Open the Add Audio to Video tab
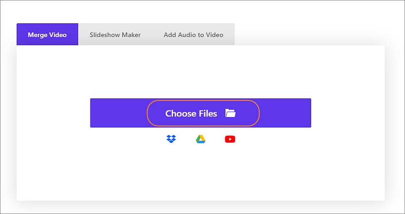Screen dimensions: 405x214 [193, 35]
